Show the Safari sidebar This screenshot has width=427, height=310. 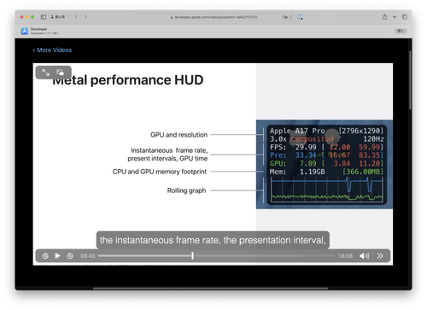coord(44,17)
